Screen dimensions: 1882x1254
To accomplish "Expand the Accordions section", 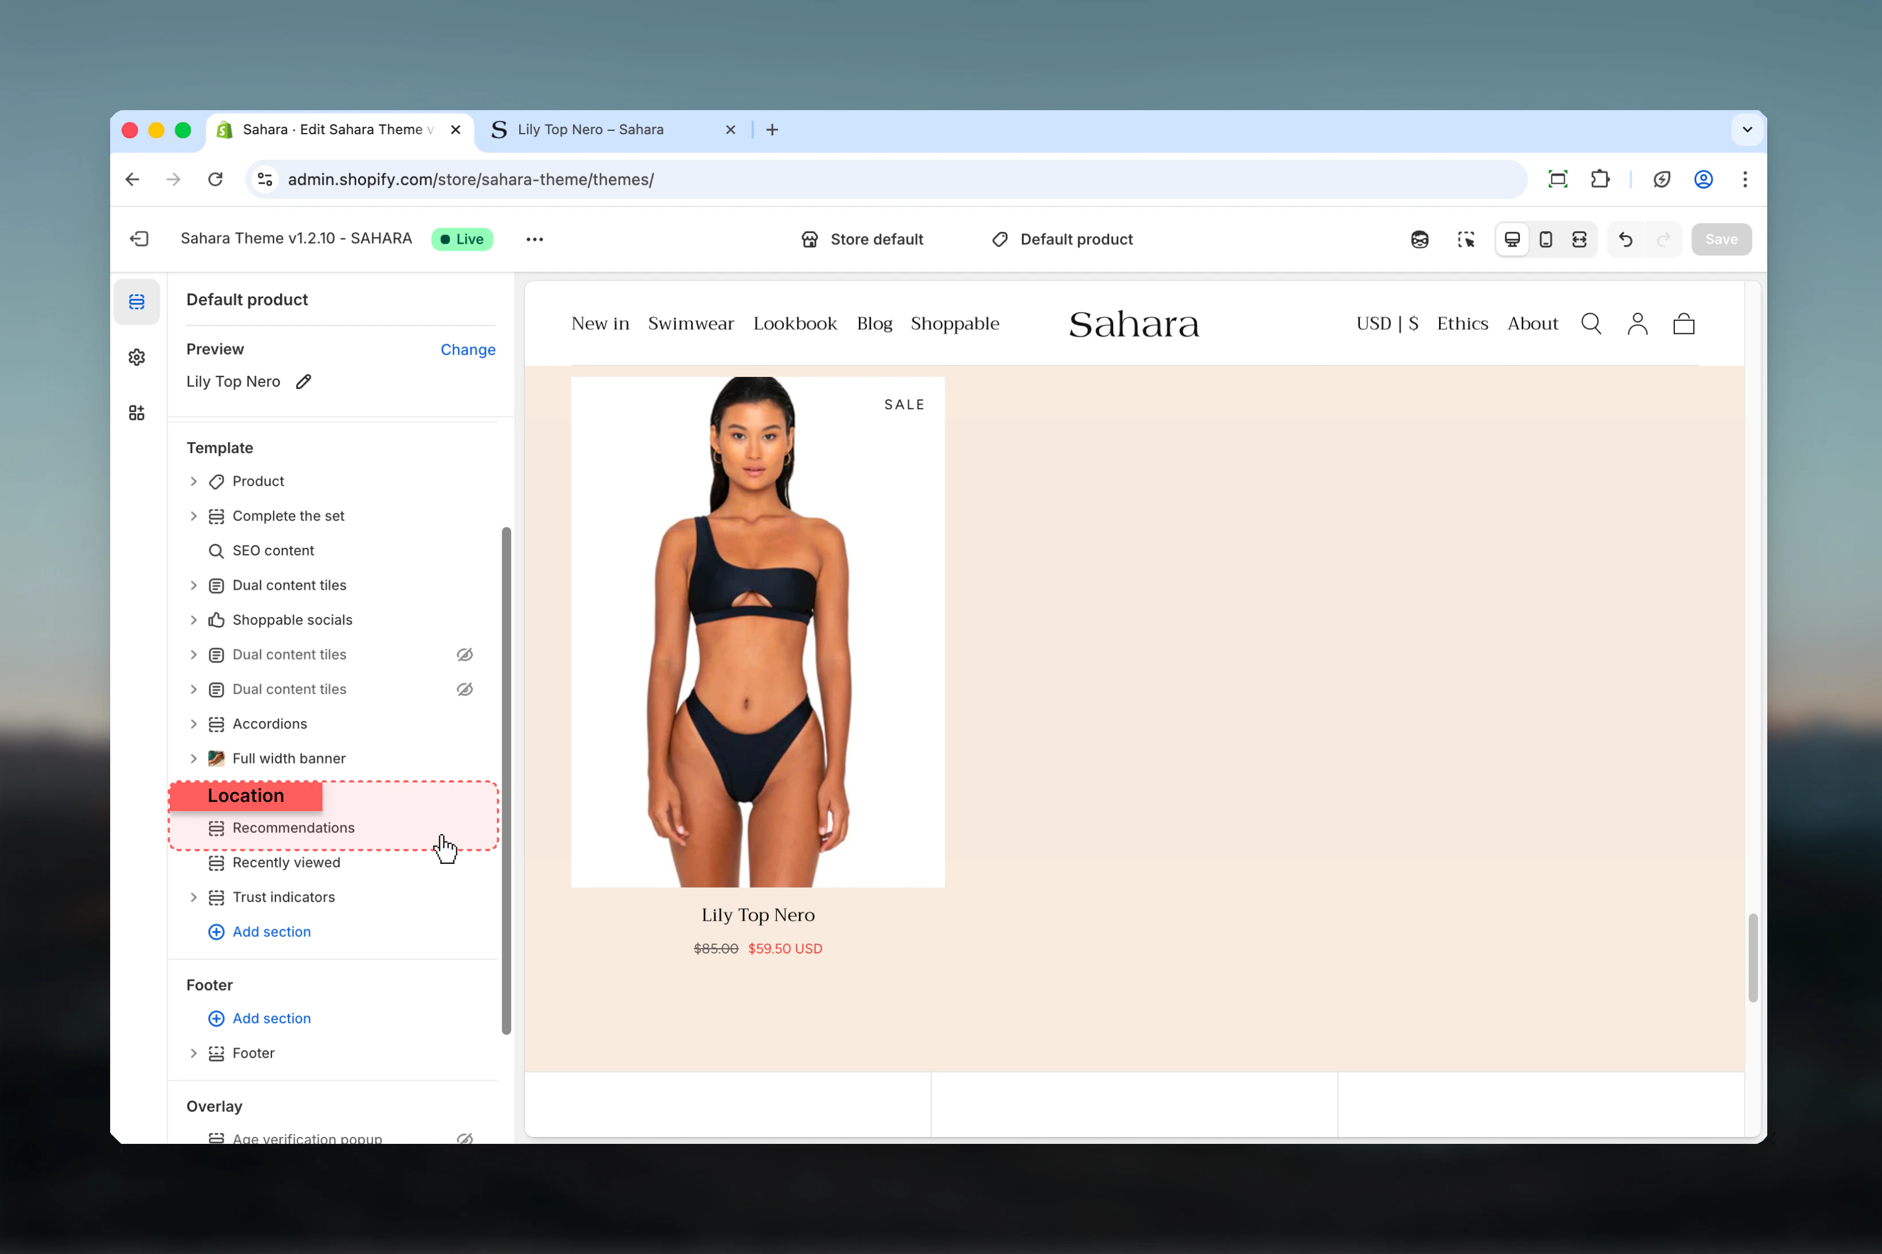I will pyautogui.click(x=193, y=724).
